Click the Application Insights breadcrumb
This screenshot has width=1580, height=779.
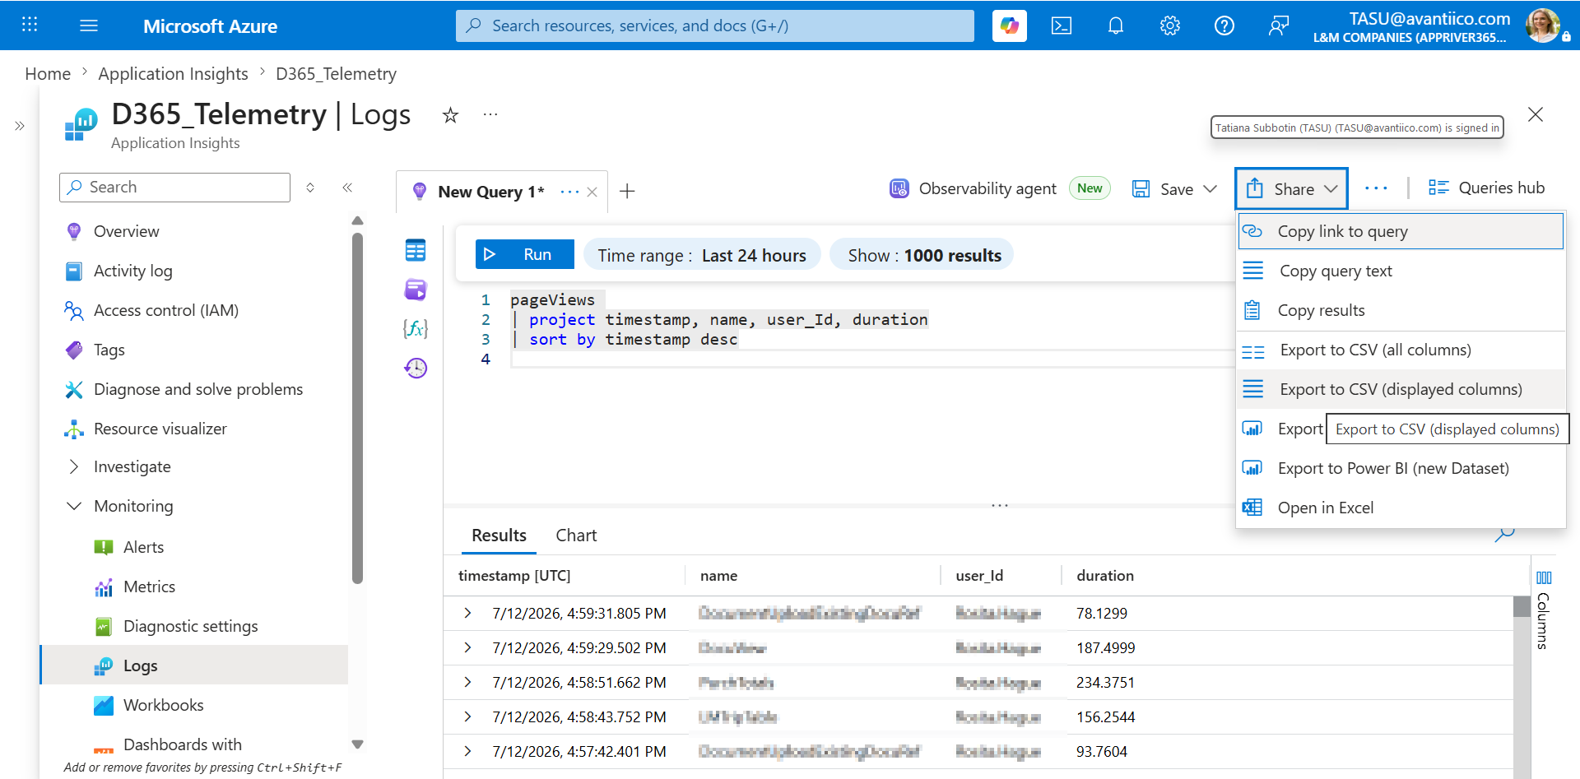point(173,74)
